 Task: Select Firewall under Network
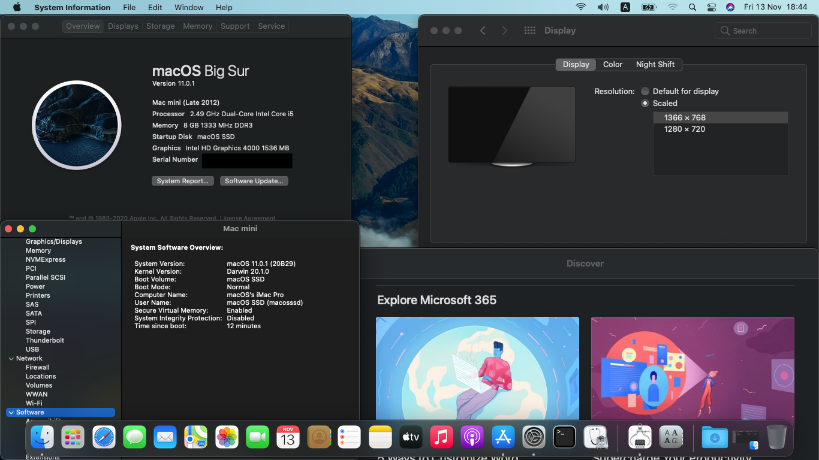38,367
